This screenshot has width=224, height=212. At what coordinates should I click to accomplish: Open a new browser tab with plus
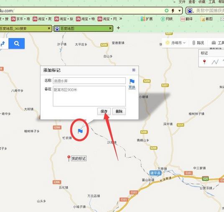coord(118,28)
